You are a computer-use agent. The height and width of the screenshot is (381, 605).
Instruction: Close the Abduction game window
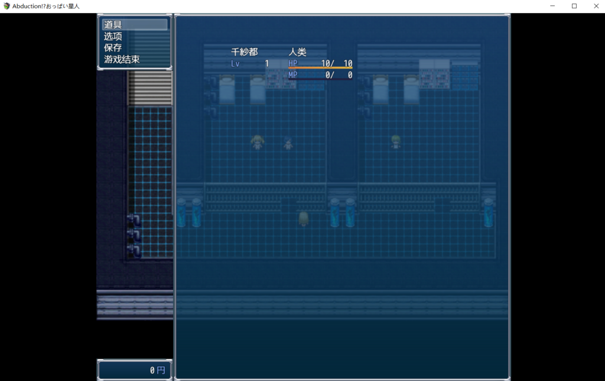tap(596, 6)
